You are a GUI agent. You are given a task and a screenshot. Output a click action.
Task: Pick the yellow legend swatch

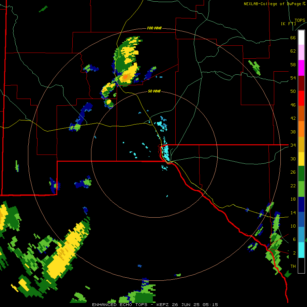[x=301, y=159]
